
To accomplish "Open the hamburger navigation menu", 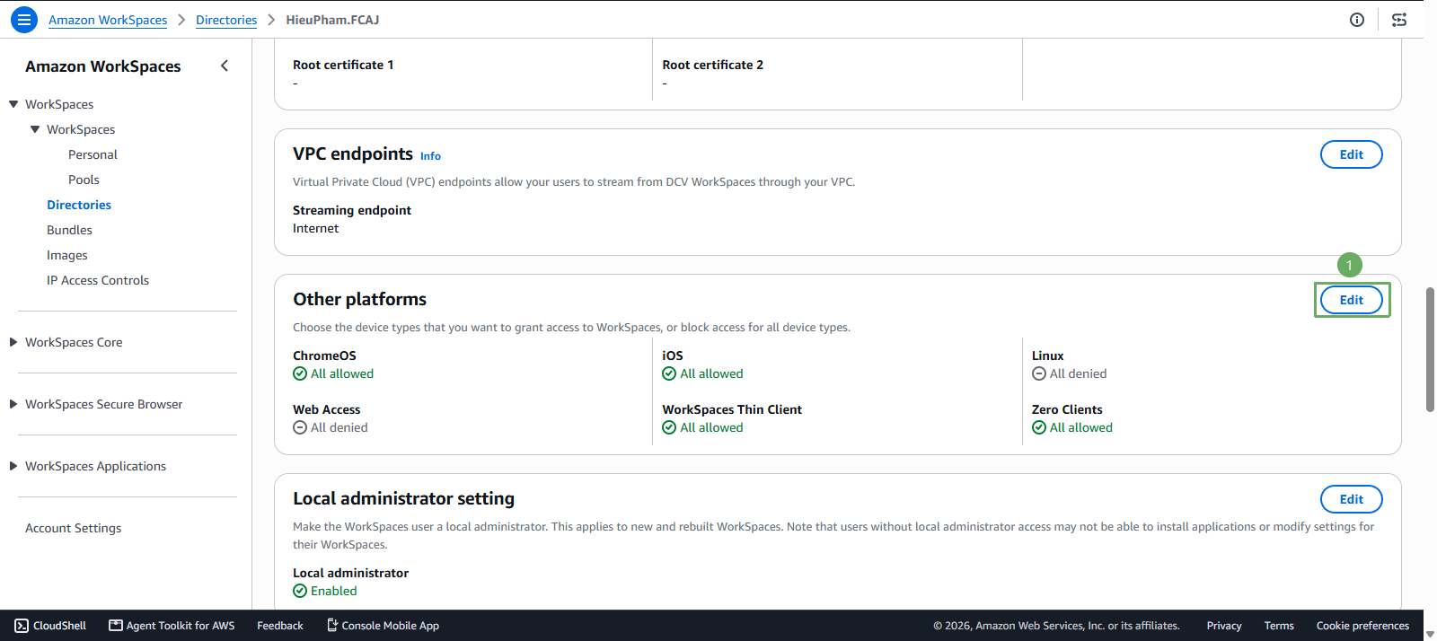I will (x=24, y=20).
